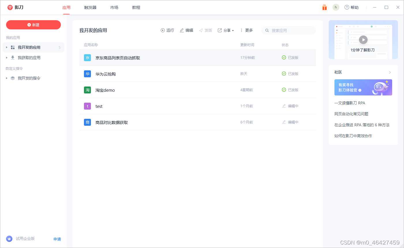
Task: Open the 更多 menu
Action: (246, 30)
